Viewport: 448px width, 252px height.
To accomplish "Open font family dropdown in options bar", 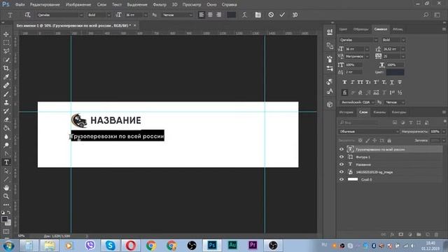I will click(81, 15).
